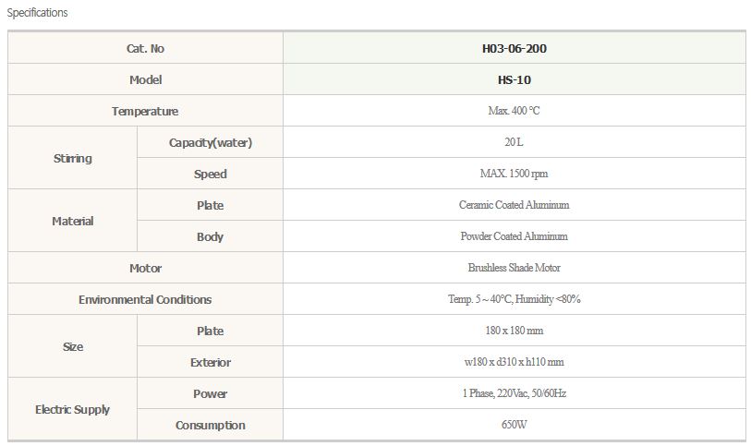
Task: Click the 650W consumption value
Action: pos(514,425)
